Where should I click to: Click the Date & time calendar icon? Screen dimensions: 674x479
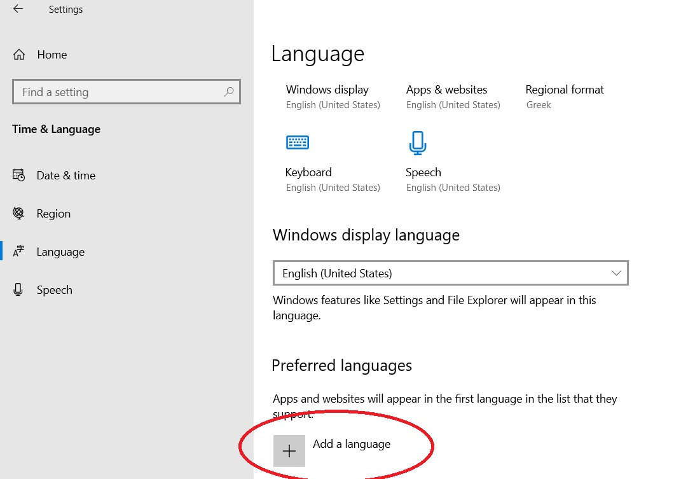click(18, 175)
